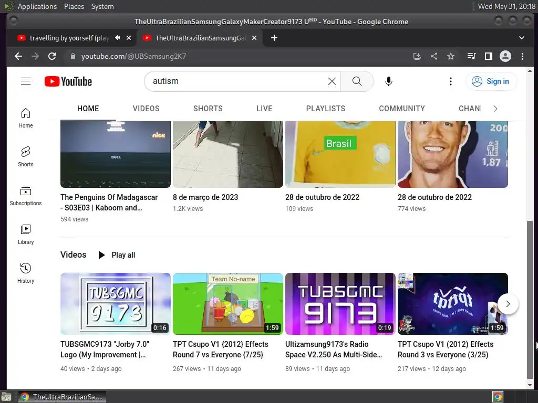Click Play all for Videos
This screenshot has height=403, width=538.
pos(117,255)
